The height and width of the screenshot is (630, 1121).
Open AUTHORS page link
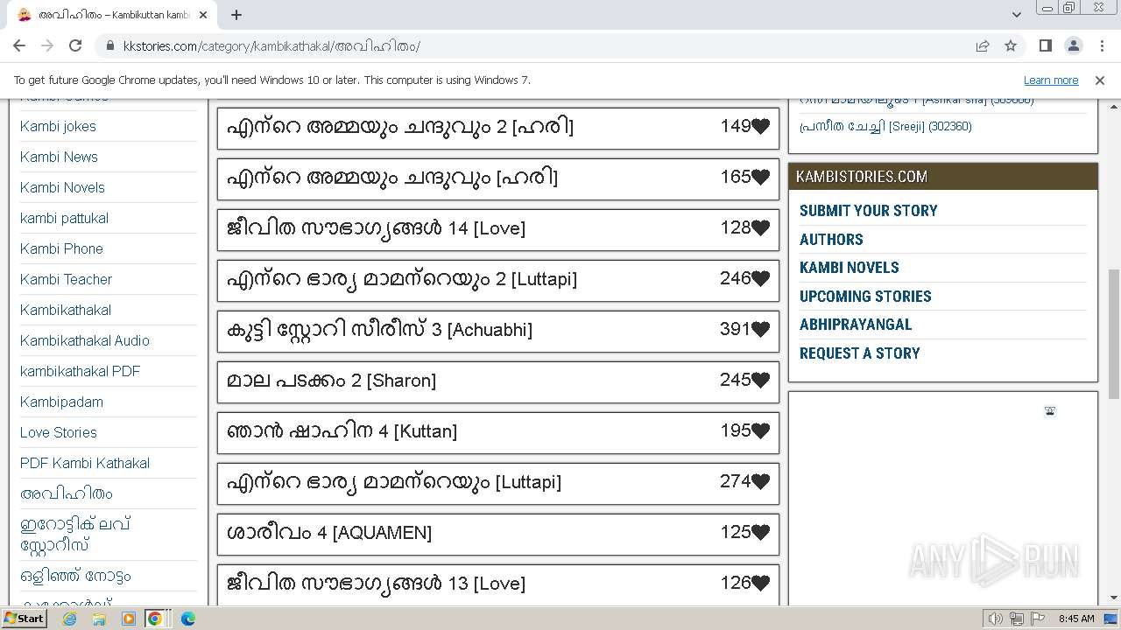[x=831, y=240]
